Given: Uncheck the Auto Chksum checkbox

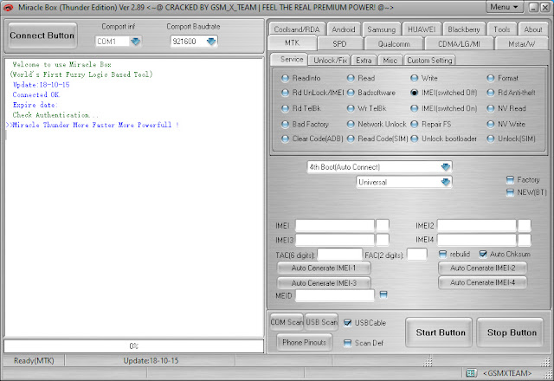Looking at the screenshot, I should pos(483,254).
